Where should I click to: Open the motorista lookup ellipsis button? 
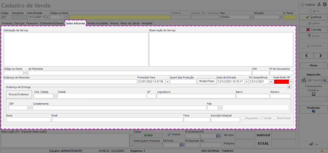(25, 73)
